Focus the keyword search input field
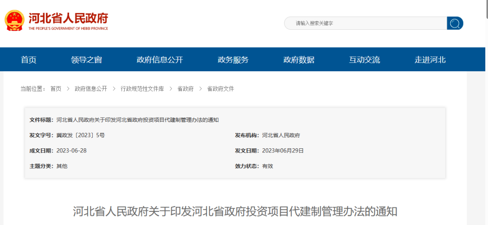Image resolution: width=488 pixels, height=225 pixels. coord(366,23)
